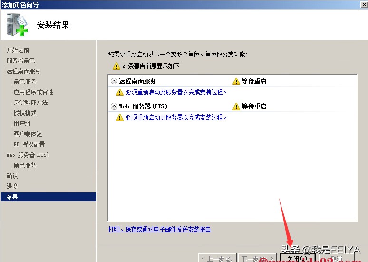Select Web 服务器 (IIS) in the left step list
Screen dimensions: 368x262
click(x=28, y=155)
